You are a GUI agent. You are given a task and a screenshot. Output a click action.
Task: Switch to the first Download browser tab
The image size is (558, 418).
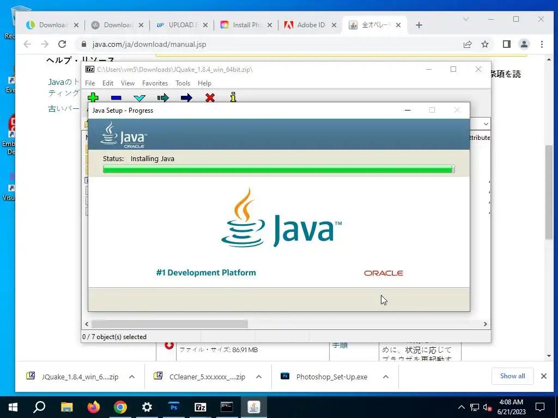click(x=53, y=25)
